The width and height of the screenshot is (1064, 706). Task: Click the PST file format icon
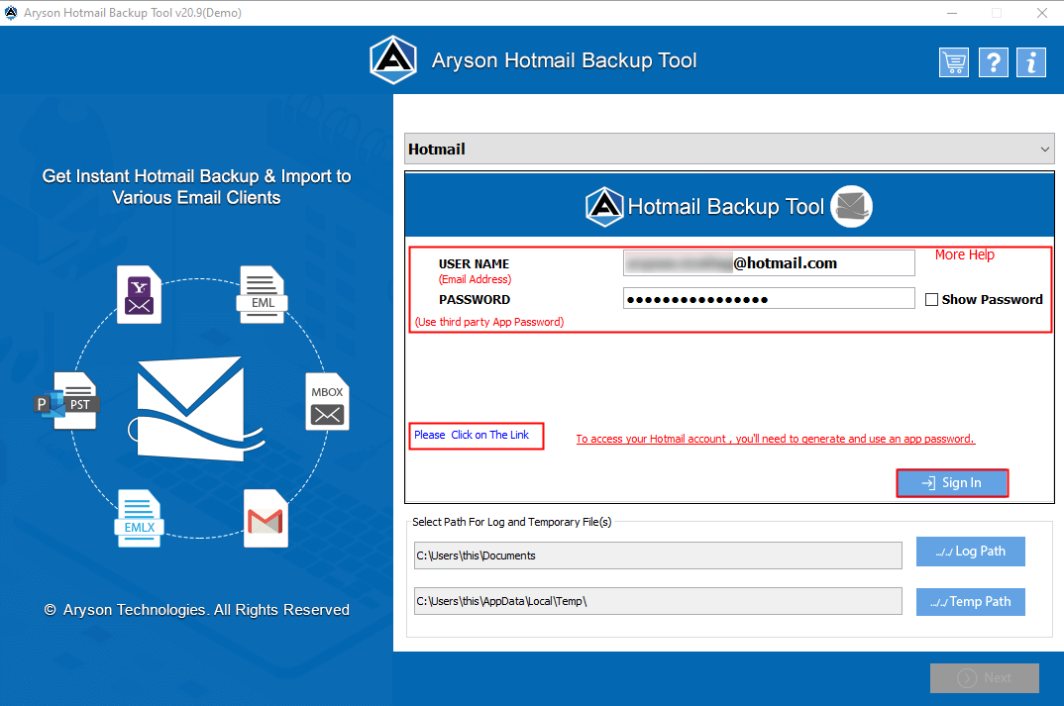(x=66, y=400)
